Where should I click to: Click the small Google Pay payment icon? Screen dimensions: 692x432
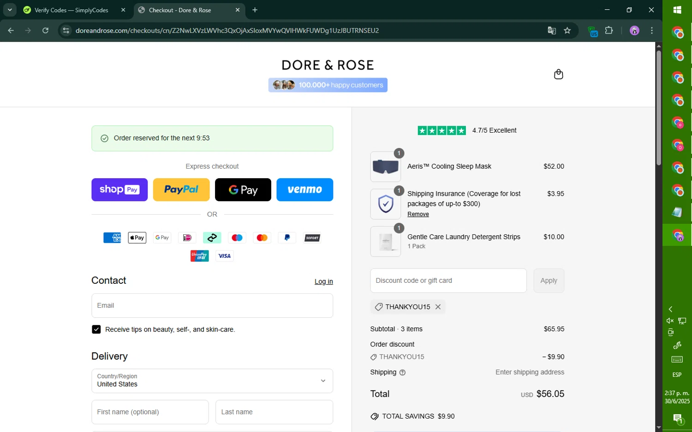coord(162,238)
